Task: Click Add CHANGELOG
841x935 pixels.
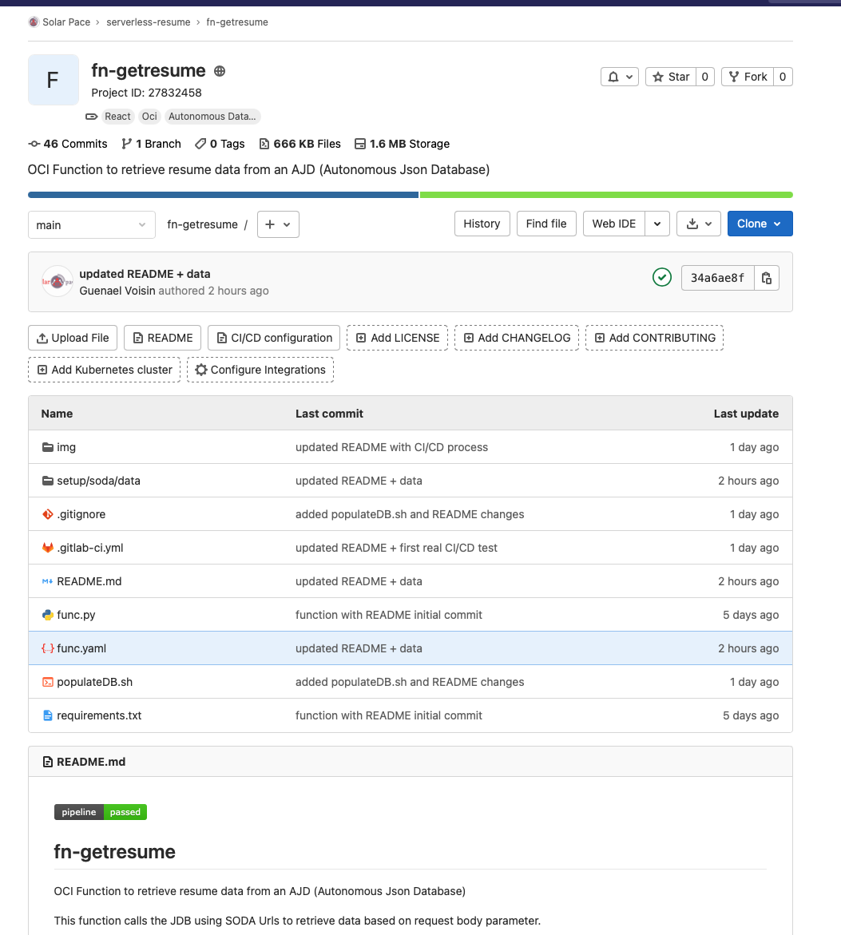Action: coord(517,338)
